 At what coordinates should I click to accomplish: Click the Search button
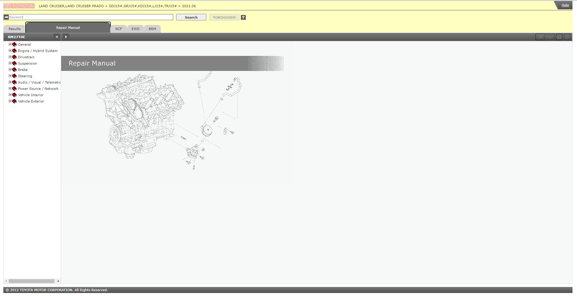coord(191,17)
